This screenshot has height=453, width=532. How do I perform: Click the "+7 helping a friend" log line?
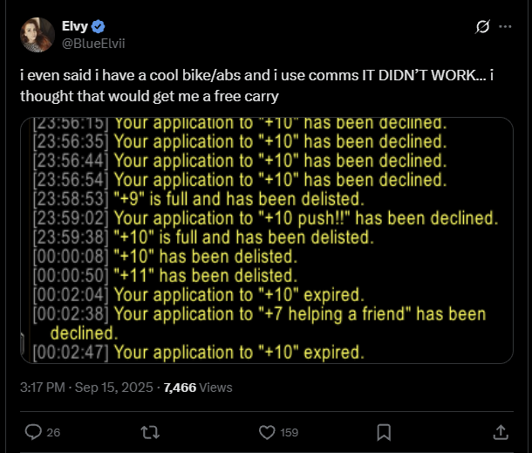260,323
